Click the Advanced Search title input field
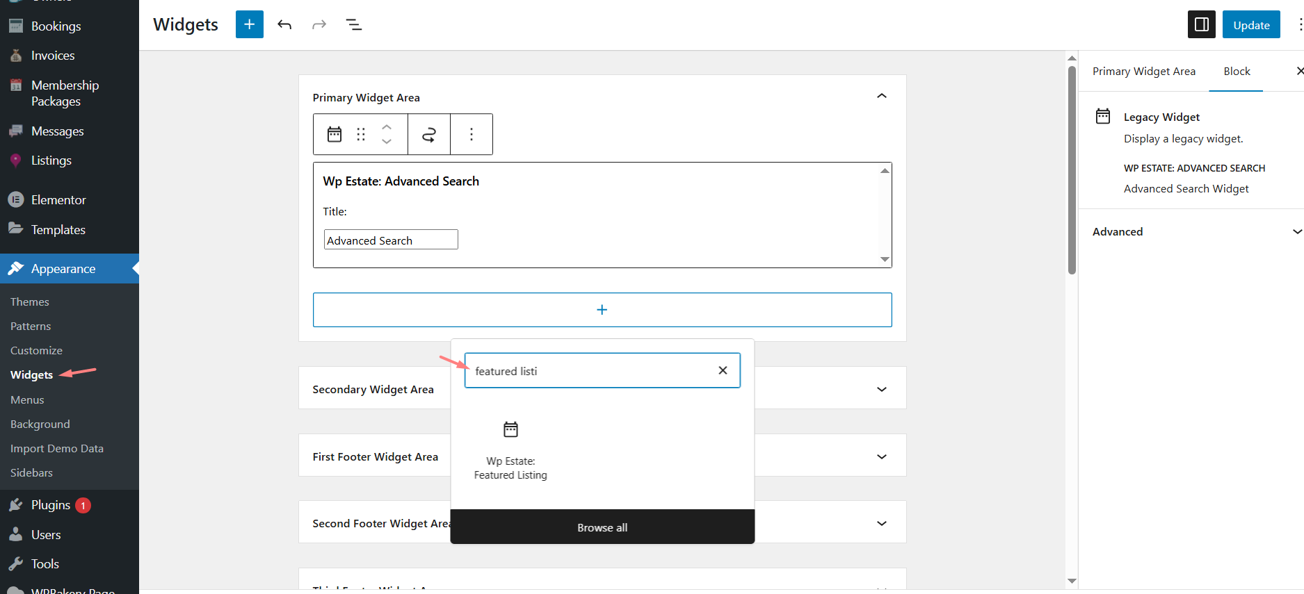1304x594 pixels. pos(390,240)
